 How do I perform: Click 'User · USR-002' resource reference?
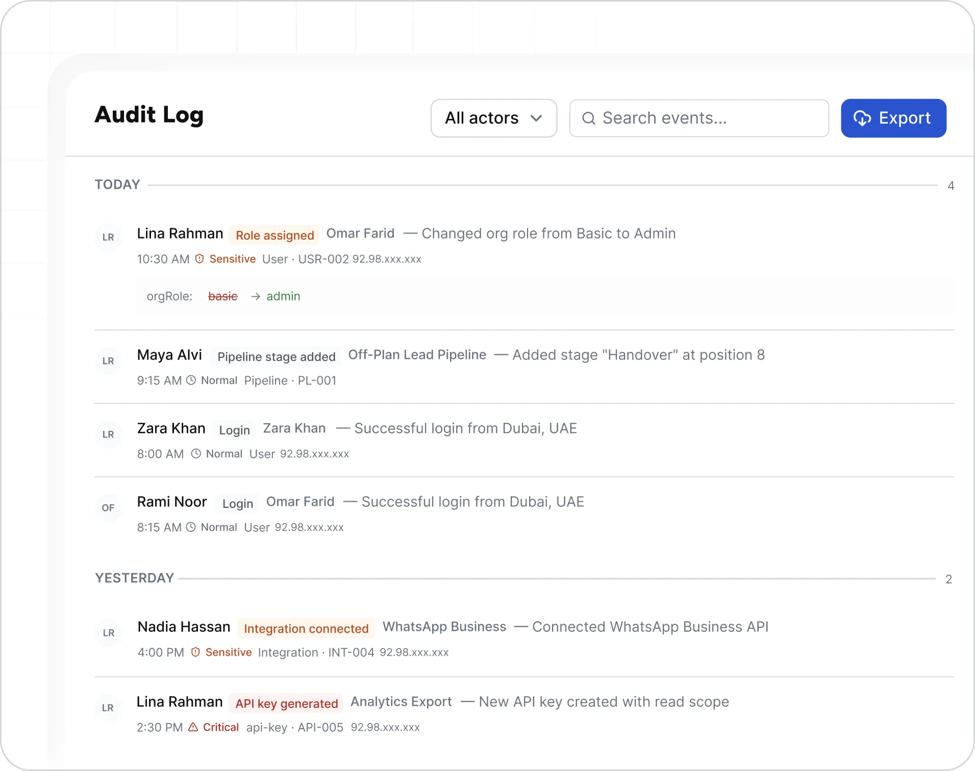click(306, 259)
